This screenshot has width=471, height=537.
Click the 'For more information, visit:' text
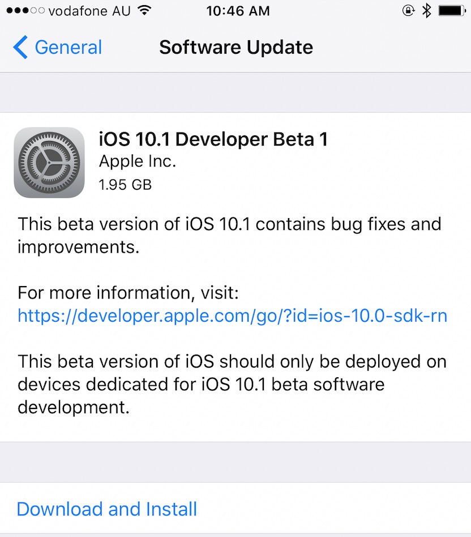(x=129, y=293)
